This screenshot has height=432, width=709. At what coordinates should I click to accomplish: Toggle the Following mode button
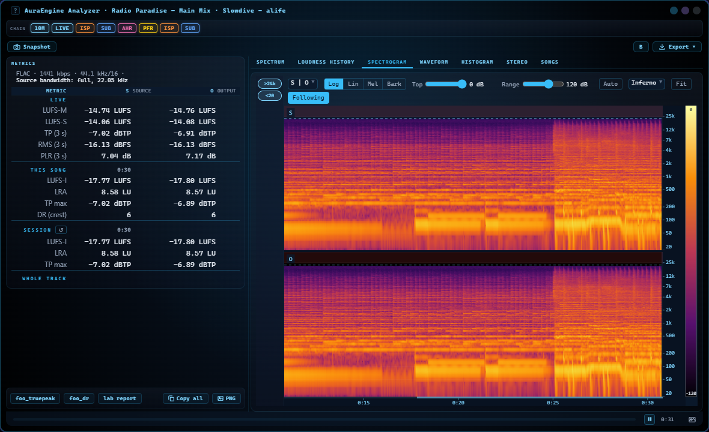pyautogui.click(x=308, y=98)
